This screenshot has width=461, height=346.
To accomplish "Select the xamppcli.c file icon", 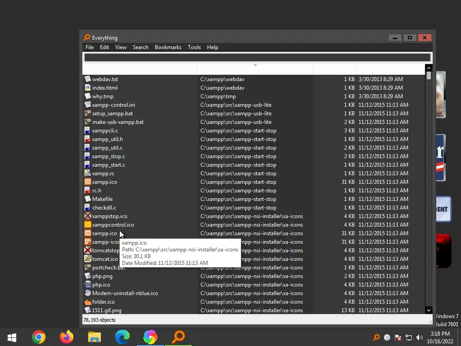I will point(88,130).
